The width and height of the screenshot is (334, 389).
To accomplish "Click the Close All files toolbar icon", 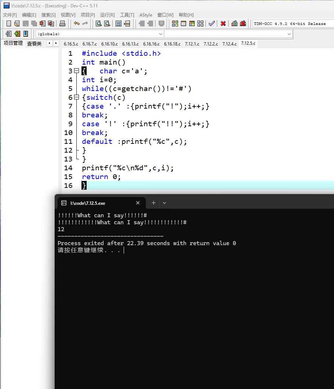I will pyautogui.click(x=51, y=23).
